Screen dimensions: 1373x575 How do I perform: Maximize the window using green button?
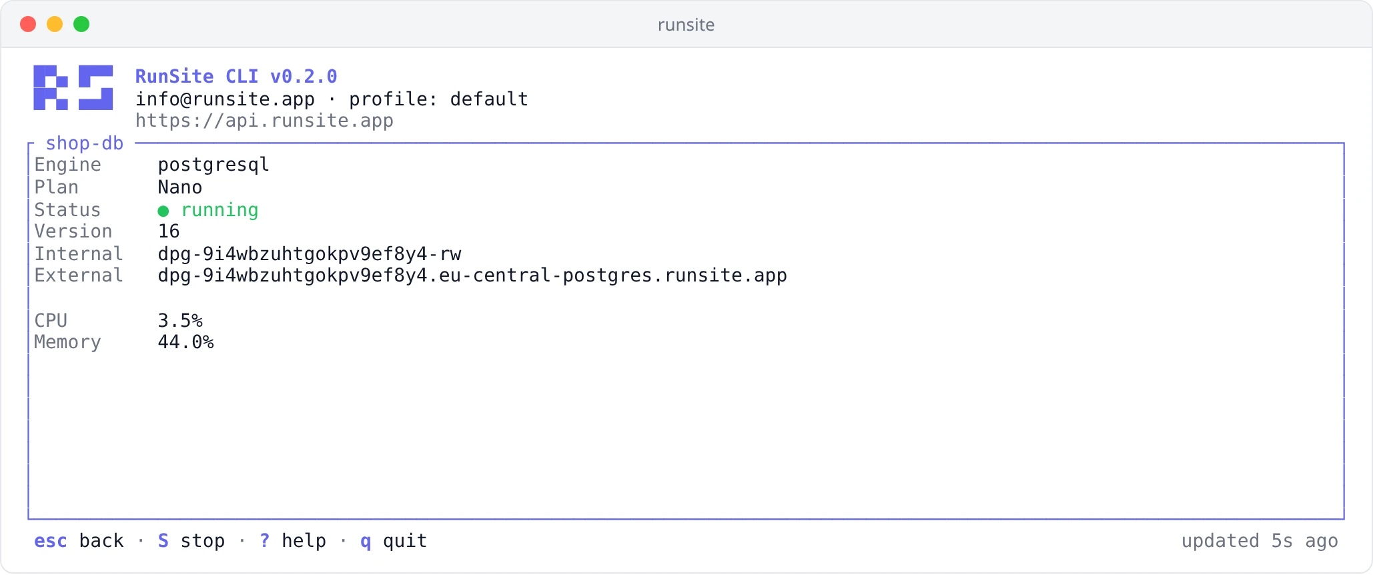point(81,24)
